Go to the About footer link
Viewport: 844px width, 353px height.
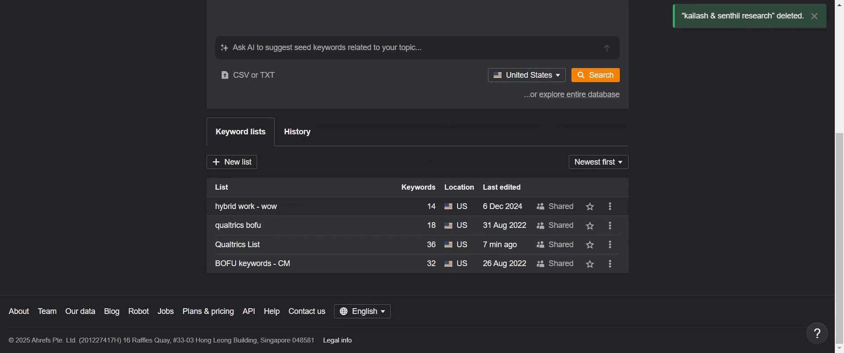[19, 311]
